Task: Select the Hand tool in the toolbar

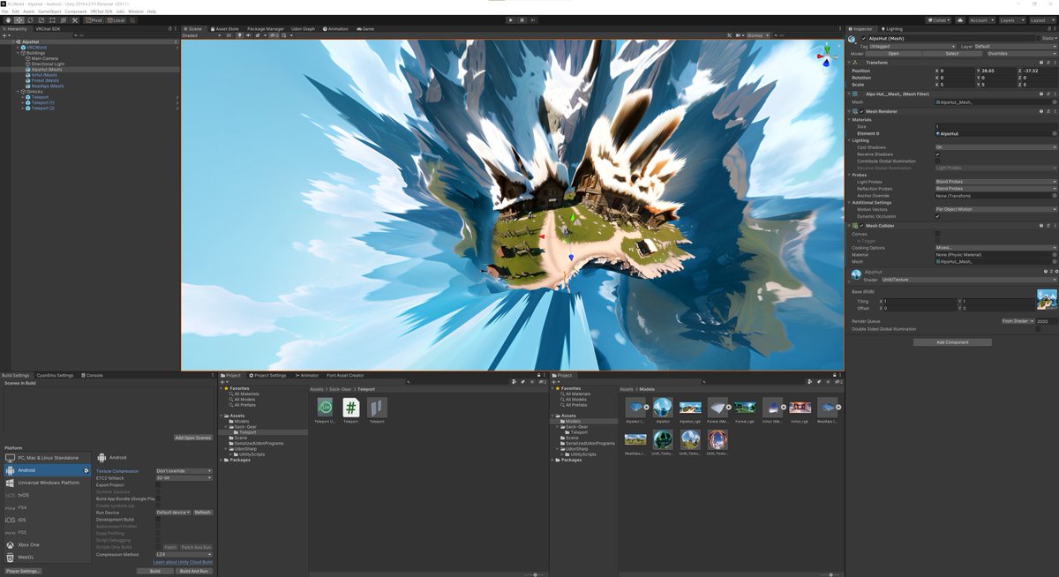Action: pos(7,20)
